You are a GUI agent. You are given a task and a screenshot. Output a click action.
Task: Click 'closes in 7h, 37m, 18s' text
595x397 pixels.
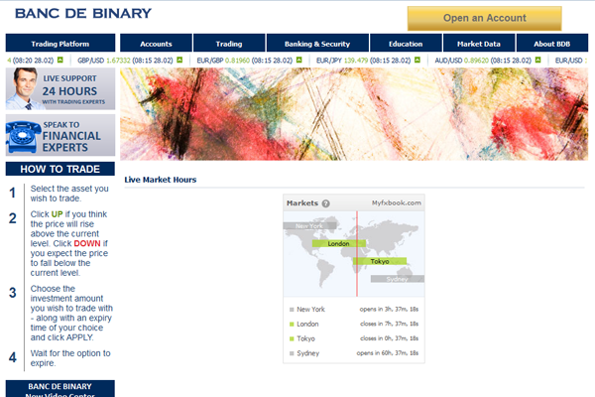pos(390,324)
